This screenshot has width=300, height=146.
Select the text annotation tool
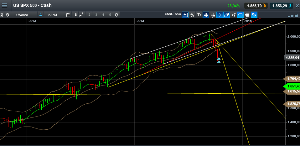[199, 15]
